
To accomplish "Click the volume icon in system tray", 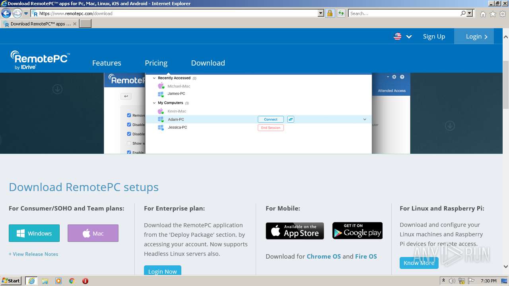I will pos(452,281).
